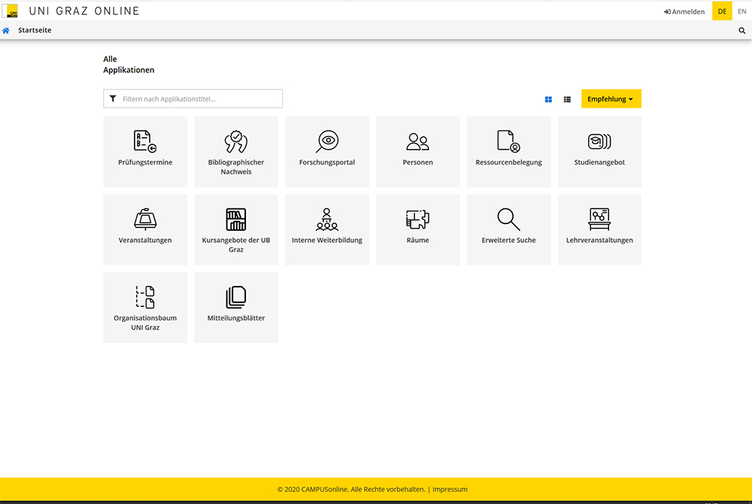Switch to list view layout
Viewport: 752px width, 504px height.
click(567, 99)
